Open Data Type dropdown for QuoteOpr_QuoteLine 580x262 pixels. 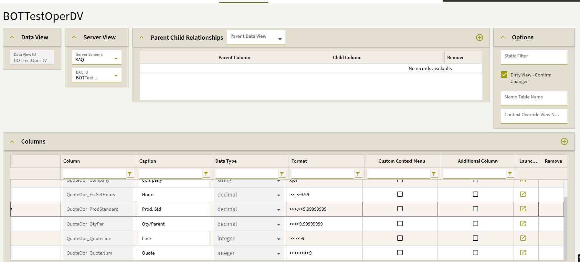[x=279, y=239]
